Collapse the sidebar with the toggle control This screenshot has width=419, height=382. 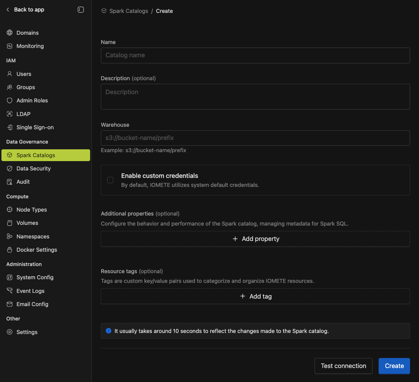pyautogui.click(x=81, y=10)
